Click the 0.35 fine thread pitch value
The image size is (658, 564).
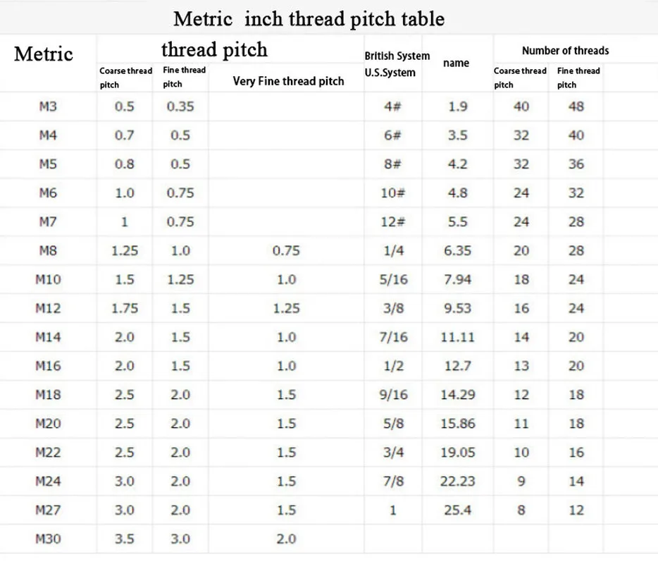point(180,107)
